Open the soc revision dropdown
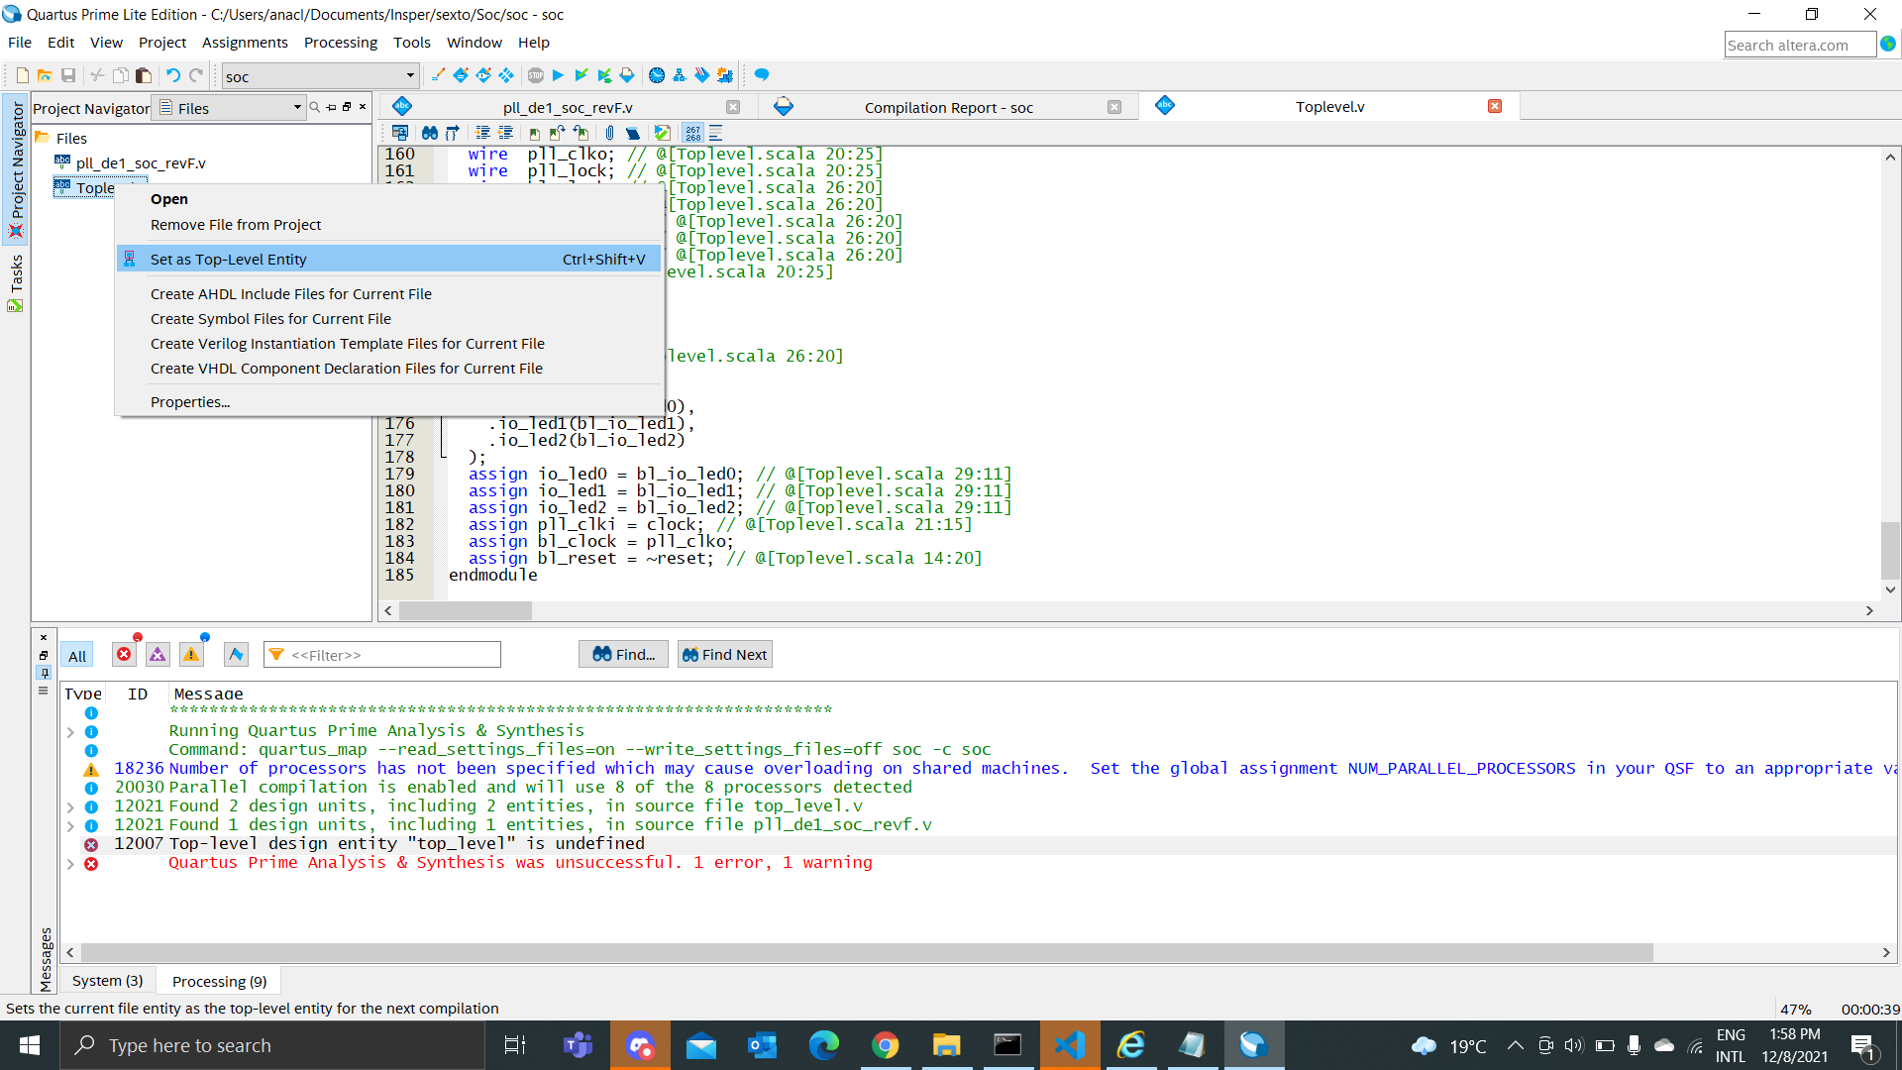Viewport: 1902px width, 1070px height. pos(320,76)
